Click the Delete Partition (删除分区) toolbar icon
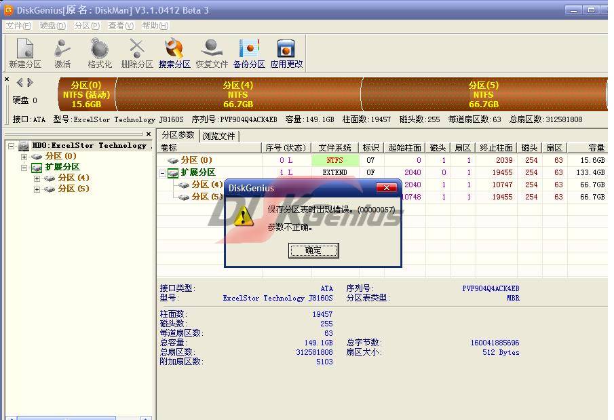The width and height of the screenshot is (614, 420). point(136,49)
